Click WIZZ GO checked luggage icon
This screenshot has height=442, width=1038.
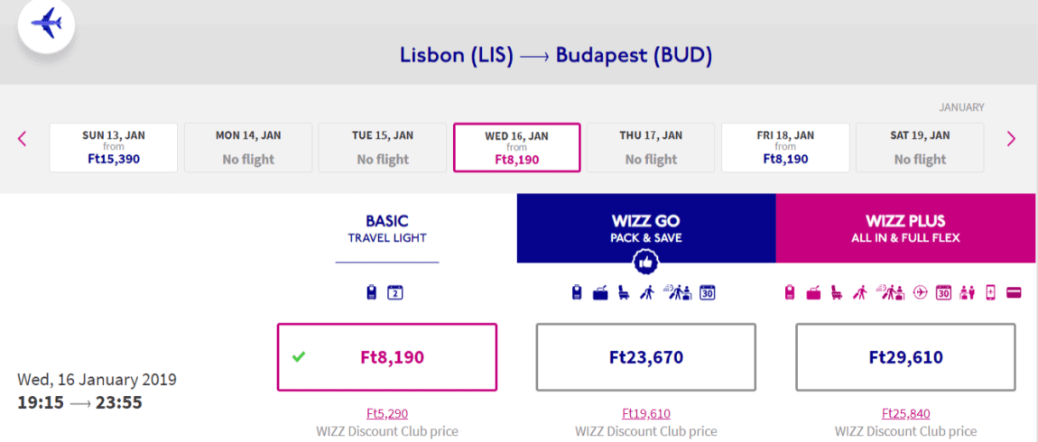600,292
